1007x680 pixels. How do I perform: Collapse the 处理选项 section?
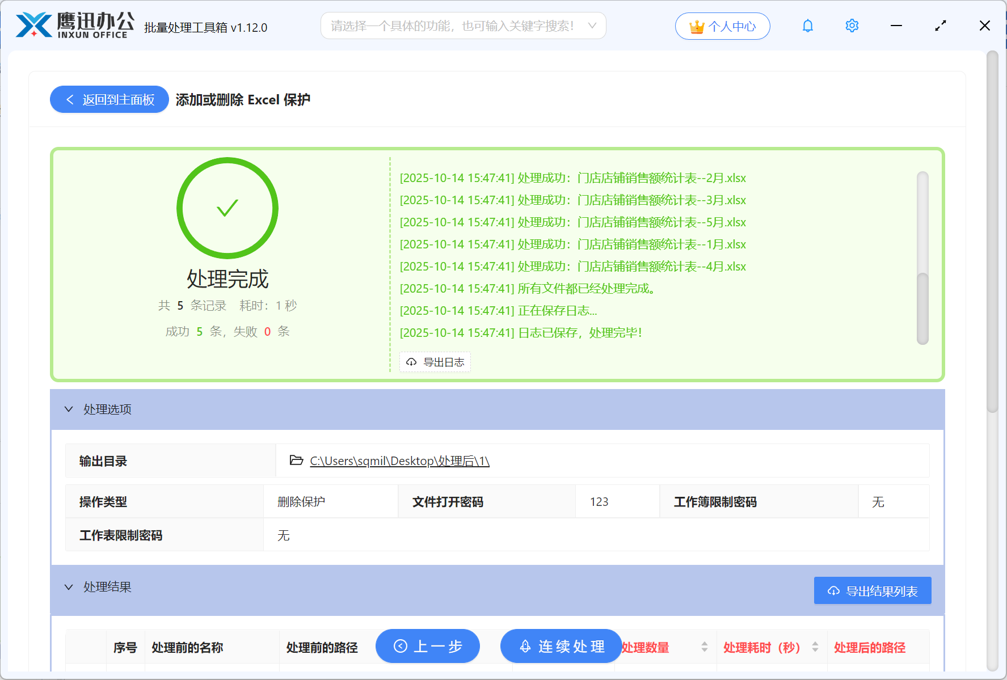(69, 409)
